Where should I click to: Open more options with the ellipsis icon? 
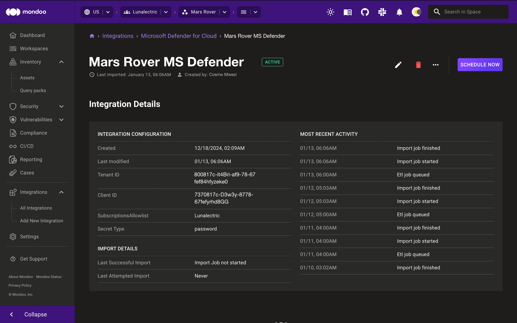click(436, 65)
